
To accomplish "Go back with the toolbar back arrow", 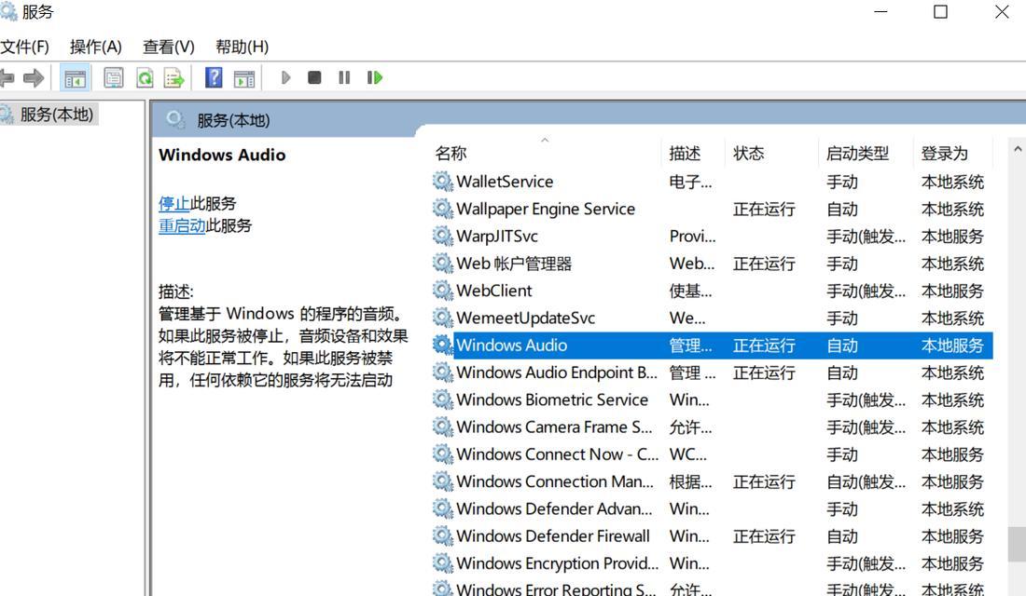I will (x=7, y=78).
